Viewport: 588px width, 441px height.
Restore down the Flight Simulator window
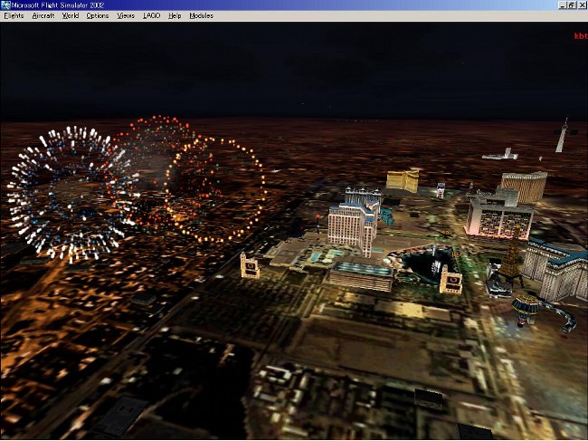[571, 5]
